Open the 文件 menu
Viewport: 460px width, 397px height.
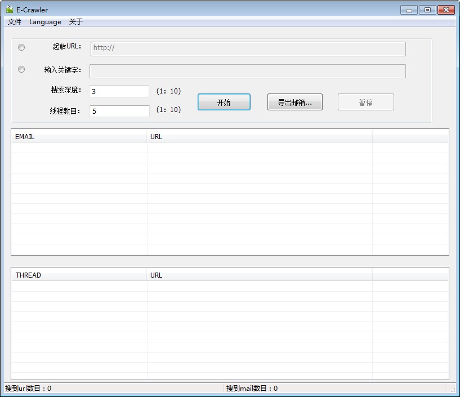tap(14, 22)
